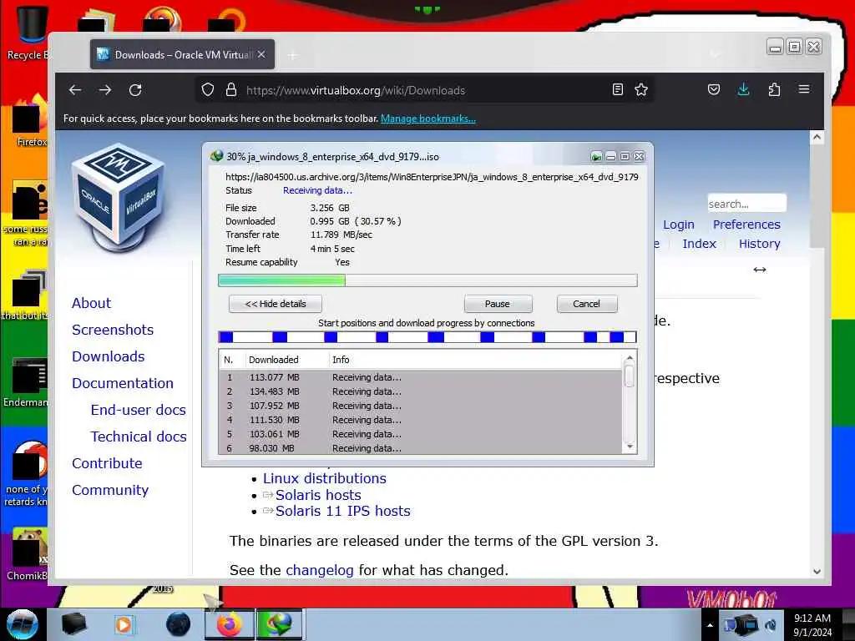The width and height of the screenshot is (855, 641).
Task: Click the page scrollbar down arrow
Action: [x=817, y=571]
